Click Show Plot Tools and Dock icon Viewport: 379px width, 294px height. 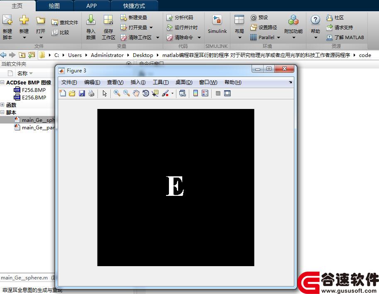(227, 93)
